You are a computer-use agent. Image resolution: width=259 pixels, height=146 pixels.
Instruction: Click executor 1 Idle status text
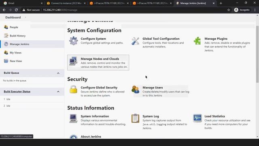(8, 99)
